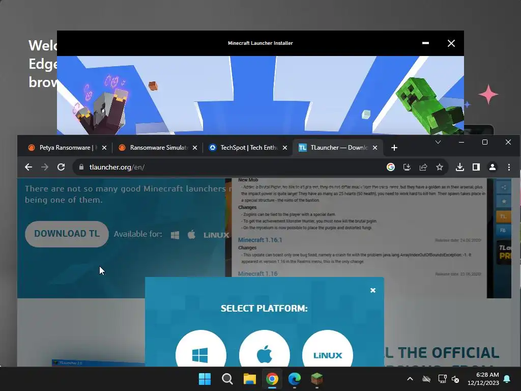Click the small Apple logo beside Available for
The height and width of the screenshot is (391, 521).
(192, 235)
